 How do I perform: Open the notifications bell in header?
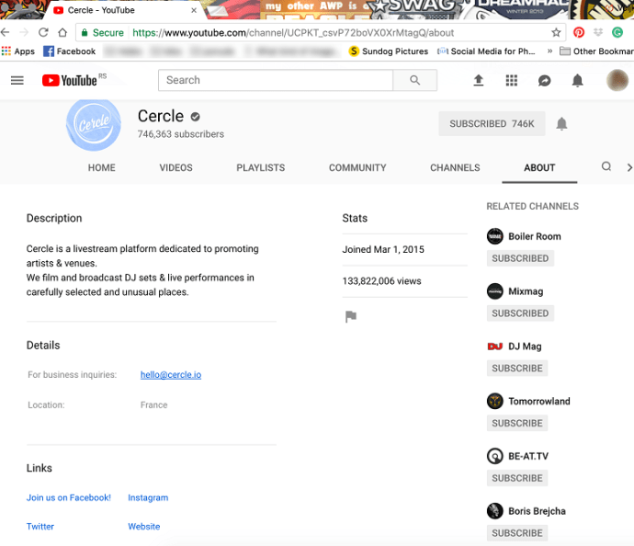tap(577, 81)
